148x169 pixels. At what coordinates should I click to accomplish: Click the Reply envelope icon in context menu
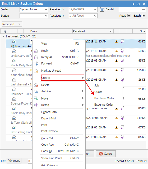click(36, 51)
